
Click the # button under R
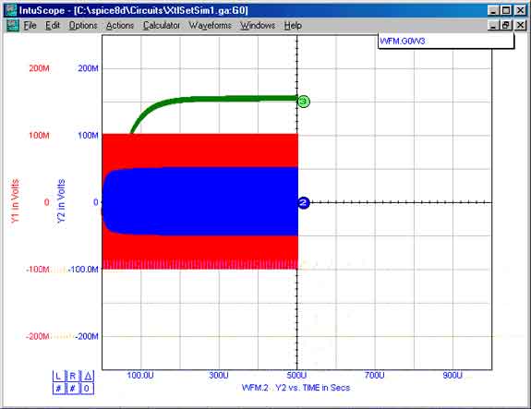73,389
